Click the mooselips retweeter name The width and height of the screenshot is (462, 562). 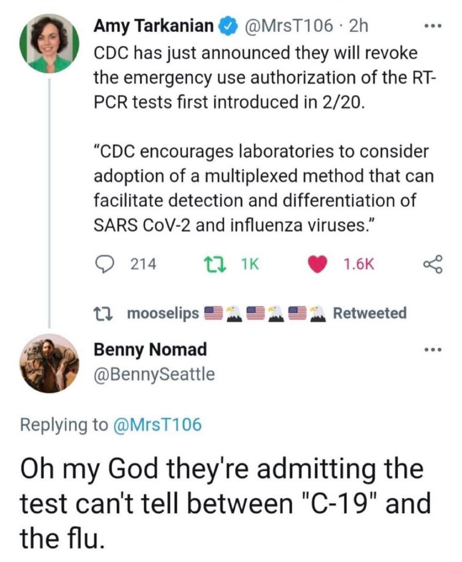click(163, 313)
